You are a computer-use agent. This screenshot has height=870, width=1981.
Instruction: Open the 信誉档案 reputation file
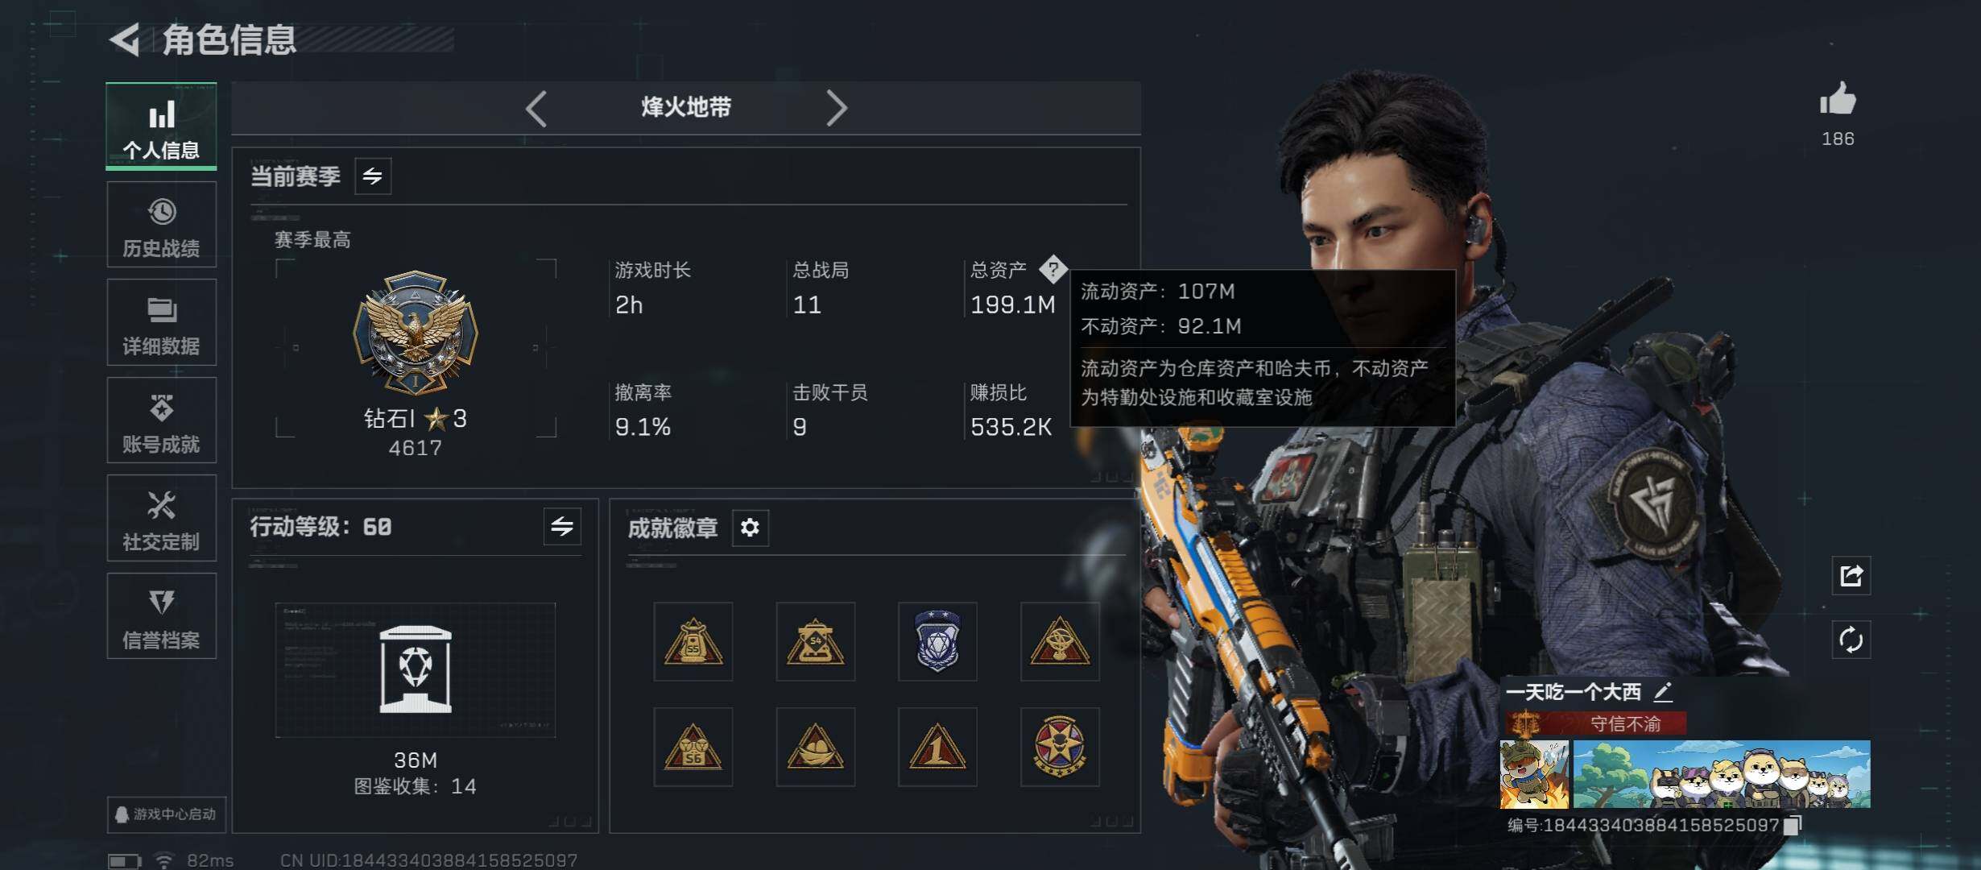pos(161,616)
